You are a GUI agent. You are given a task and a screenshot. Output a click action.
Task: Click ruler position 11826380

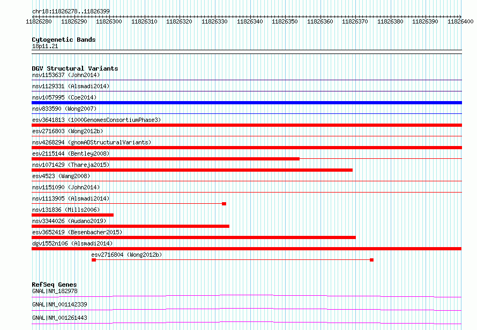(390, 21)
